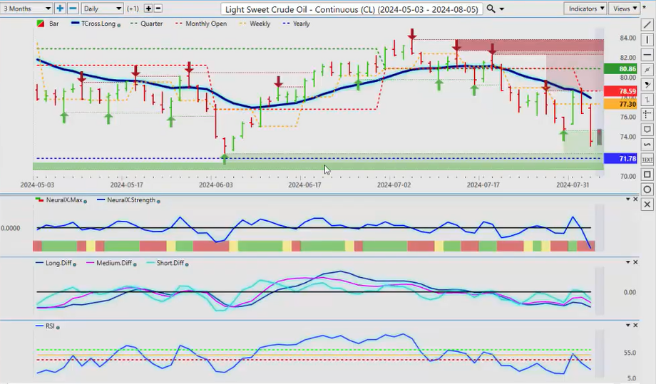This screenshot has height=384, width=656.
Task: Open the Indicators menu
Action: (585, 9)
